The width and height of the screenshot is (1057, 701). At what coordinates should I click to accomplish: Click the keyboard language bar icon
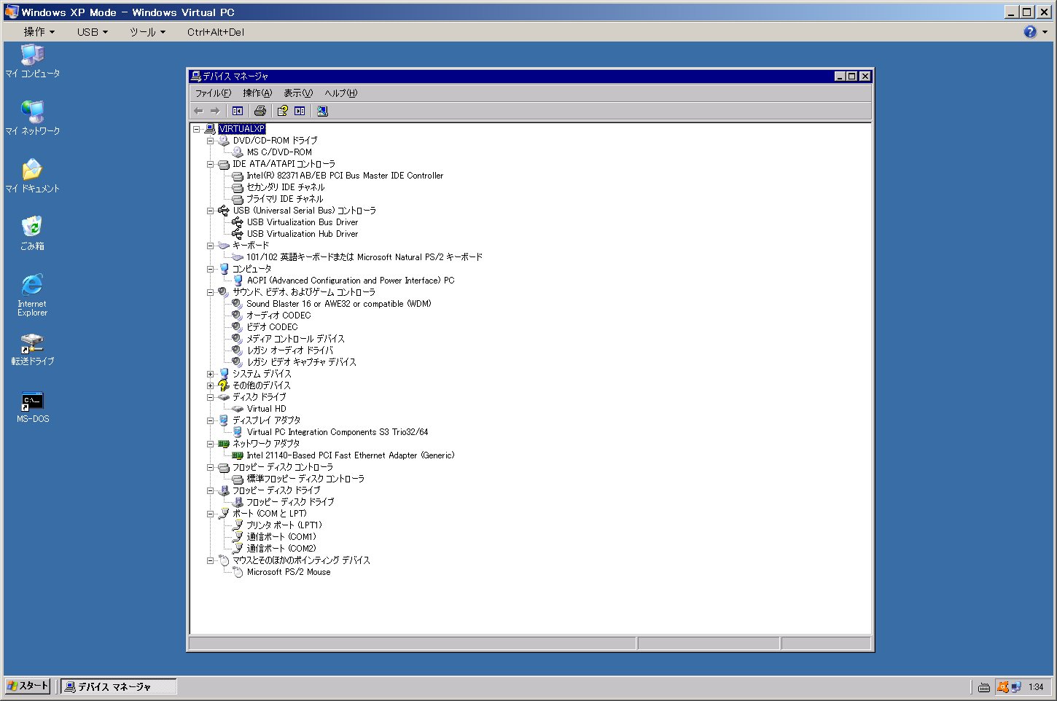tap(984, 687)
